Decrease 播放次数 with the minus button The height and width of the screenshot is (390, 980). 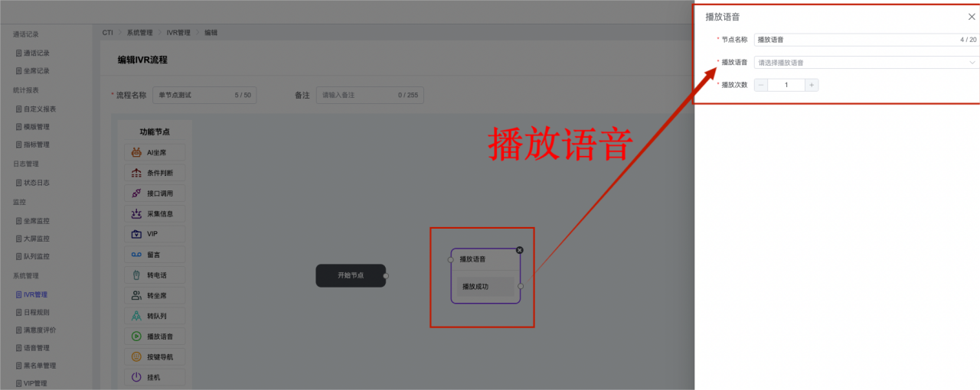761,85
